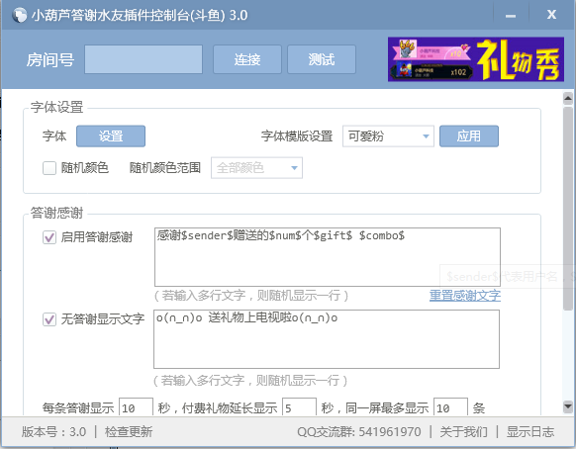Click 显示日志 to show log
This screenshot has width=576, height=449.
[x=530, y=432]
